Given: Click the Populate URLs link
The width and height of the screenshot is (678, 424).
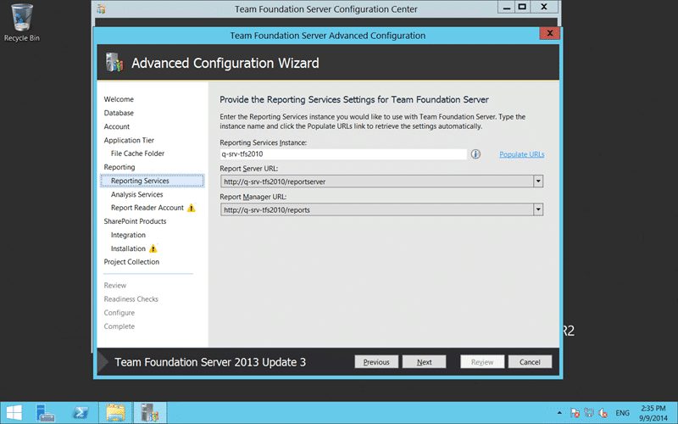Looking at the screenshot, I should (x=521, y=154).
